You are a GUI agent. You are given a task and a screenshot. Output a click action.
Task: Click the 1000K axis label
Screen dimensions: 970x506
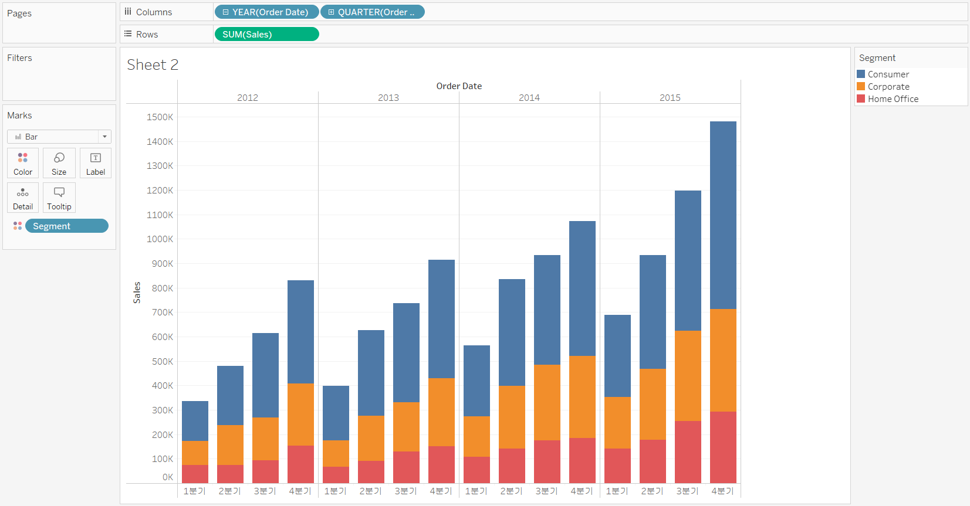[x=160, y=239]
